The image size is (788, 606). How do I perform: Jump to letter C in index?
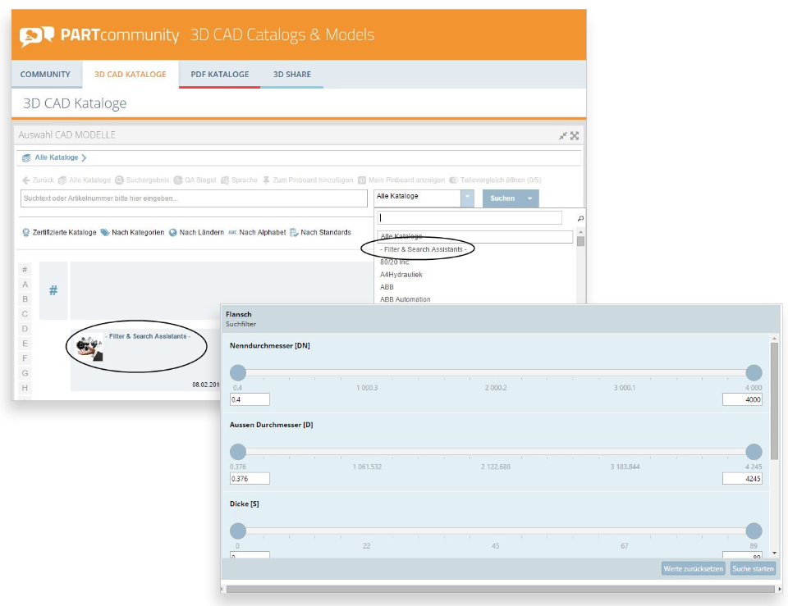(25, 314)
